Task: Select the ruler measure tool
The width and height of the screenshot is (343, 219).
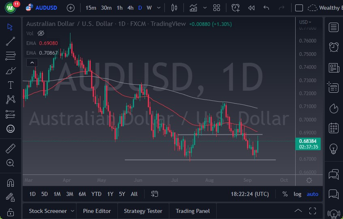Action: pos(10,149)
